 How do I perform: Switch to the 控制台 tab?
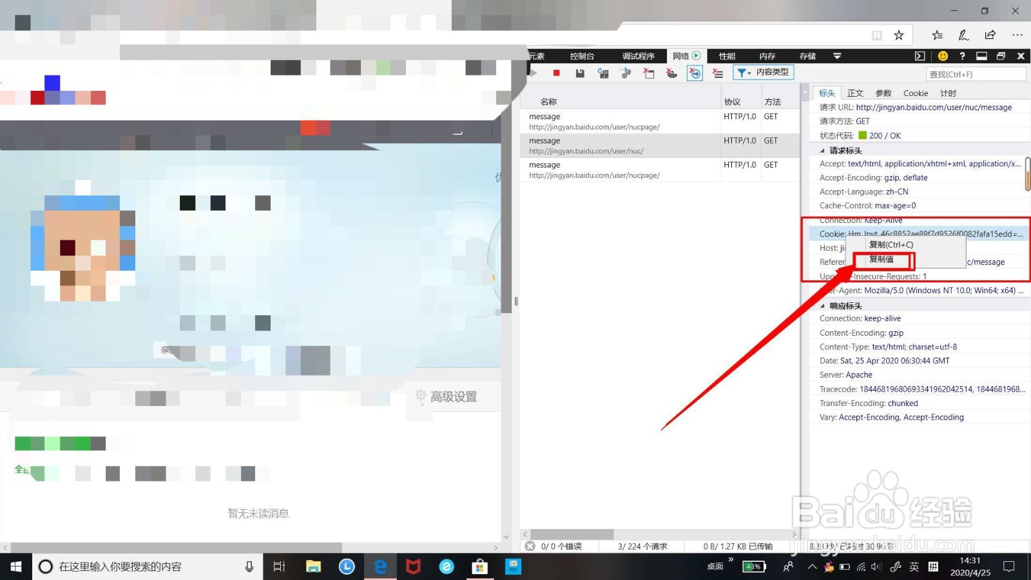tap(582, 56)
